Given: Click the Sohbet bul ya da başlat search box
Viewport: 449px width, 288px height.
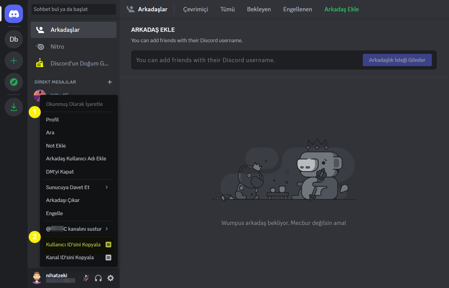Looking at the screenshot, I should 74,9.
